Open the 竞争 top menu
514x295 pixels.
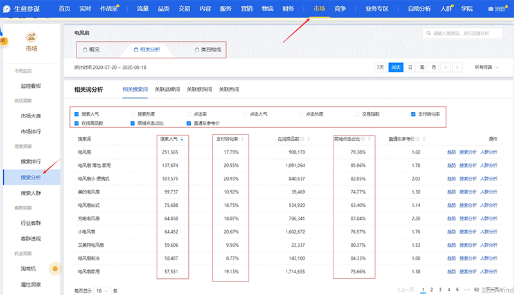click(x=340, y=8)
